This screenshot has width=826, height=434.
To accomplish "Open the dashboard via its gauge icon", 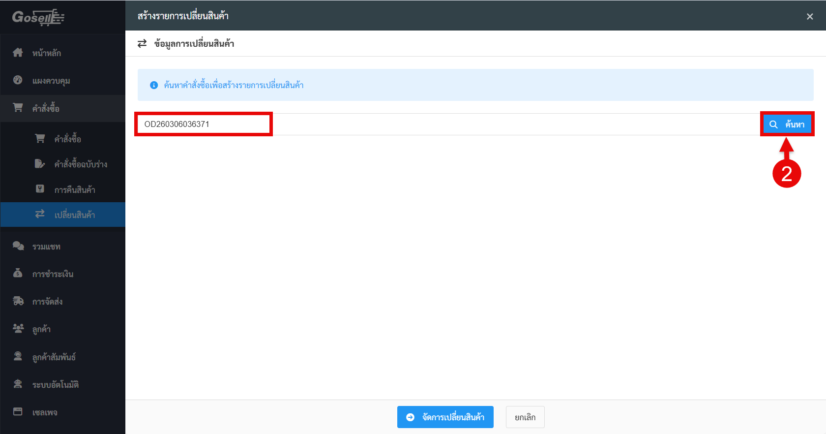I will coord(18,80).
